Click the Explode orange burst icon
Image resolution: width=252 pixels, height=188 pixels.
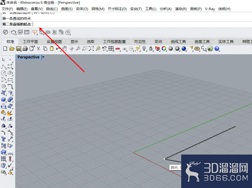10,113
